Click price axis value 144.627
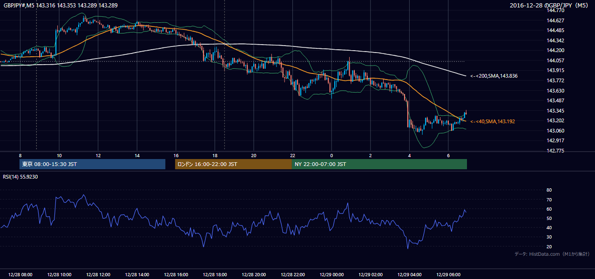This screenshot has height=279, width=595. coord(555,20)
